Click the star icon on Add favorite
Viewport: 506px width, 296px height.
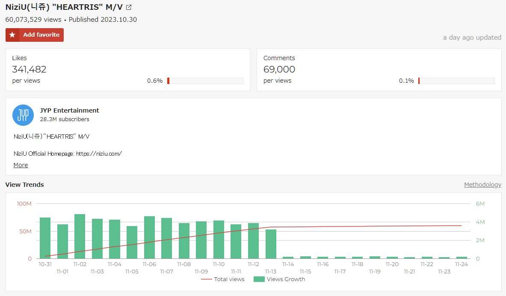[x=12, y=35]
